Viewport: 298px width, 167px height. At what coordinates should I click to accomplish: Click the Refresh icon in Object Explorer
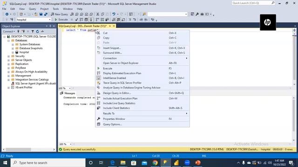(x=37, y=32)
